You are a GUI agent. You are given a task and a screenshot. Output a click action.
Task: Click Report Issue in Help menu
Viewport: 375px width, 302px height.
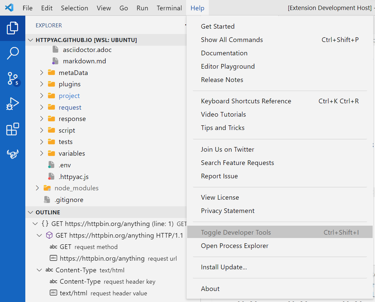click(x=219, y=176)
